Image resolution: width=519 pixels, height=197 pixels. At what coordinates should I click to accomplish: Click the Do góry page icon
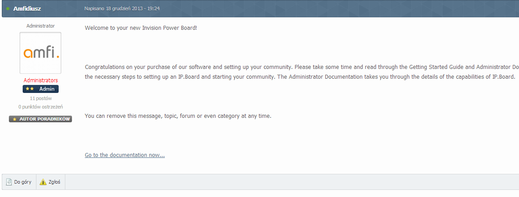point(9,182)
